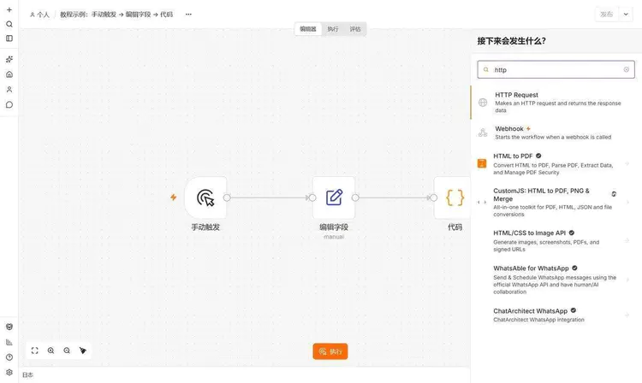The width and height of the screenshot is (642, 383).
Task: Expand WhatsAble for WhatsApp arrow
Action: coord(627,280)
